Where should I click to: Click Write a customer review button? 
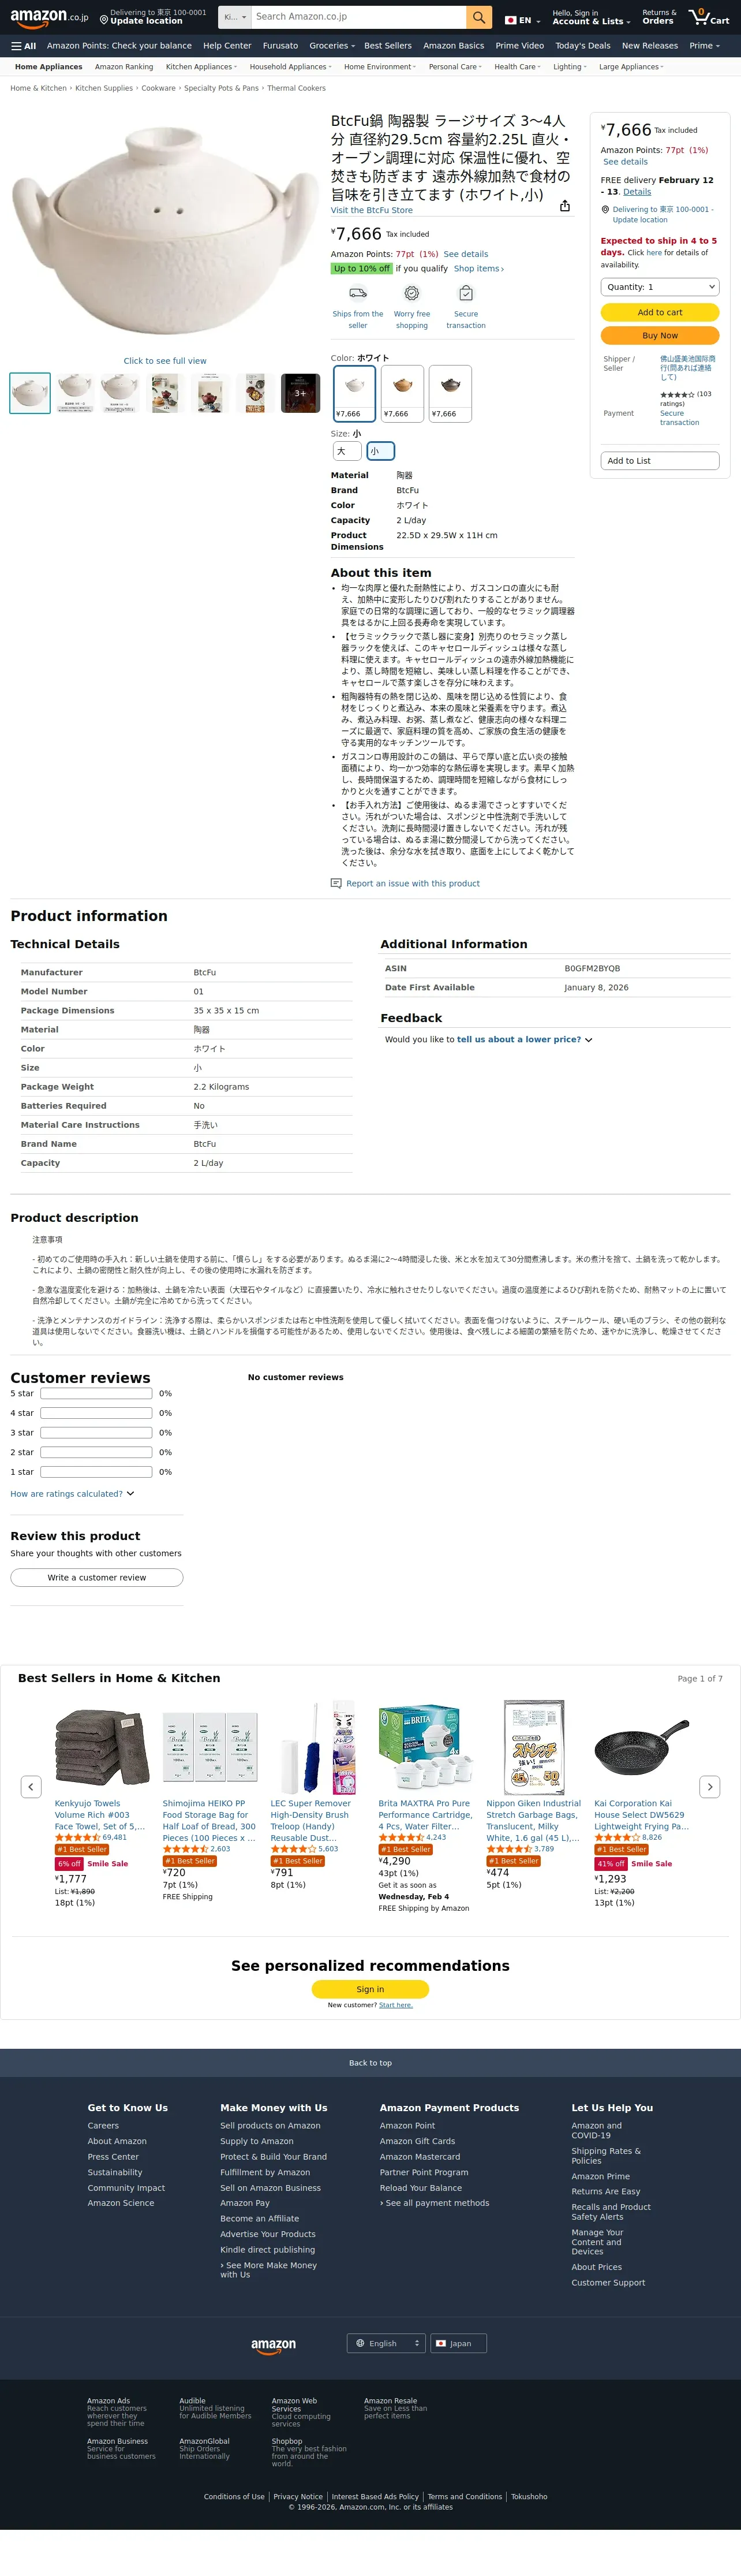[97, 1577]
